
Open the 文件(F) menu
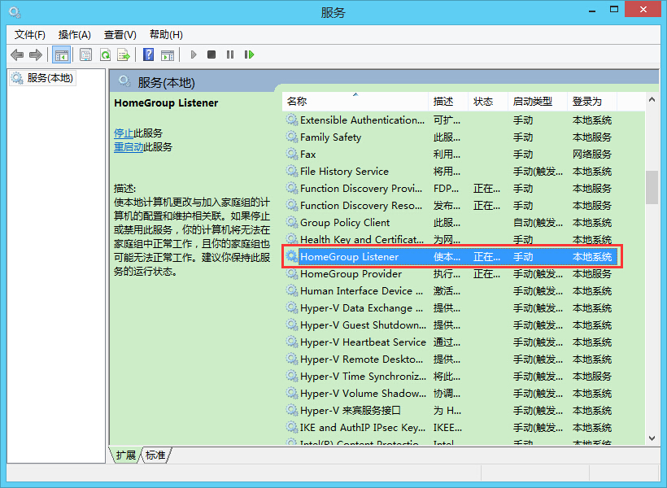tap(30, 34)
